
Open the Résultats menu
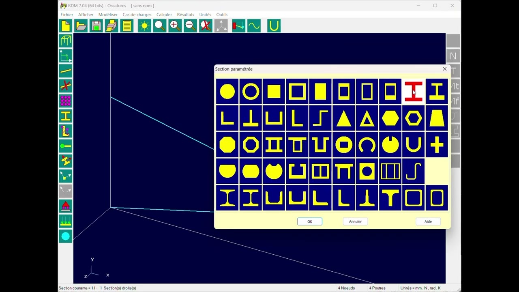tap(186, 15)
